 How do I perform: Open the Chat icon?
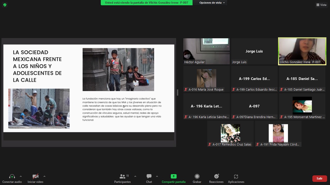tap(149, 176)
